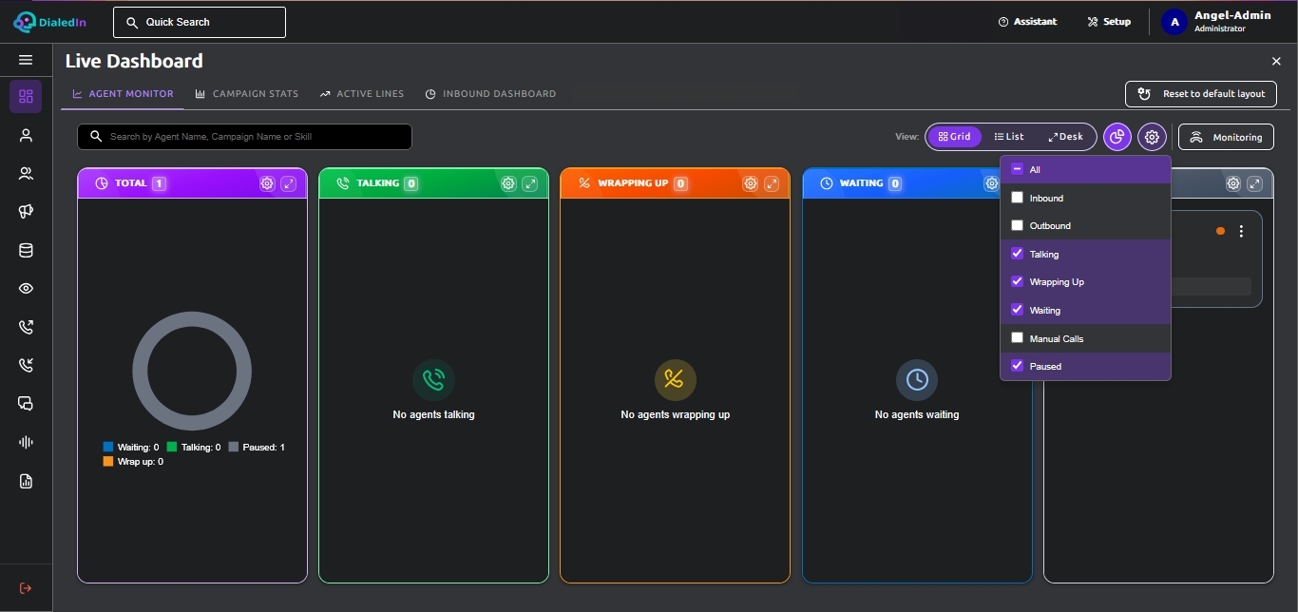This screenshot has width=1298, height=612.
Task: Check the Manual Calls filter option
Action: click(1017, 337)
